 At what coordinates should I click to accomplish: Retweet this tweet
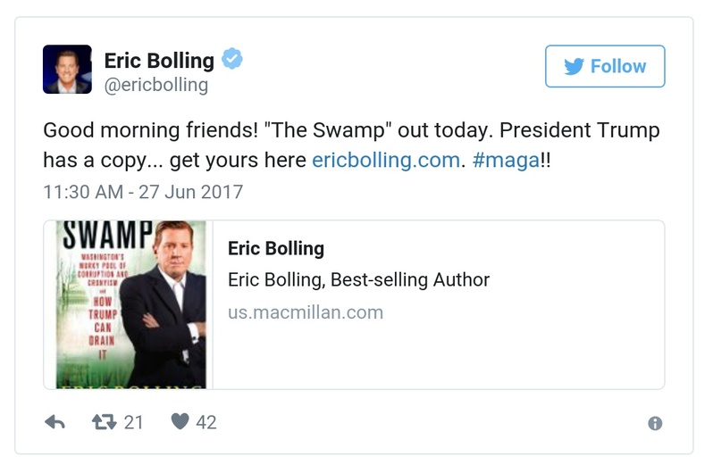(105, 422)
